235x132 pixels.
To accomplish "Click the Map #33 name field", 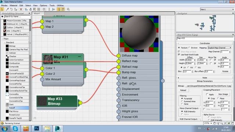I will [205, 38].
